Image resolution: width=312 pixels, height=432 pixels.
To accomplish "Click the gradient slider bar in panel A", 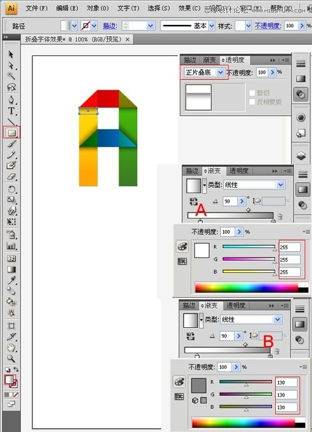I will 231,216.
